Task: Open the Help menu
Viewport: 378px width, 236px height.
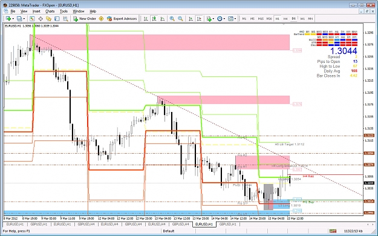Action: coord(93,11)
